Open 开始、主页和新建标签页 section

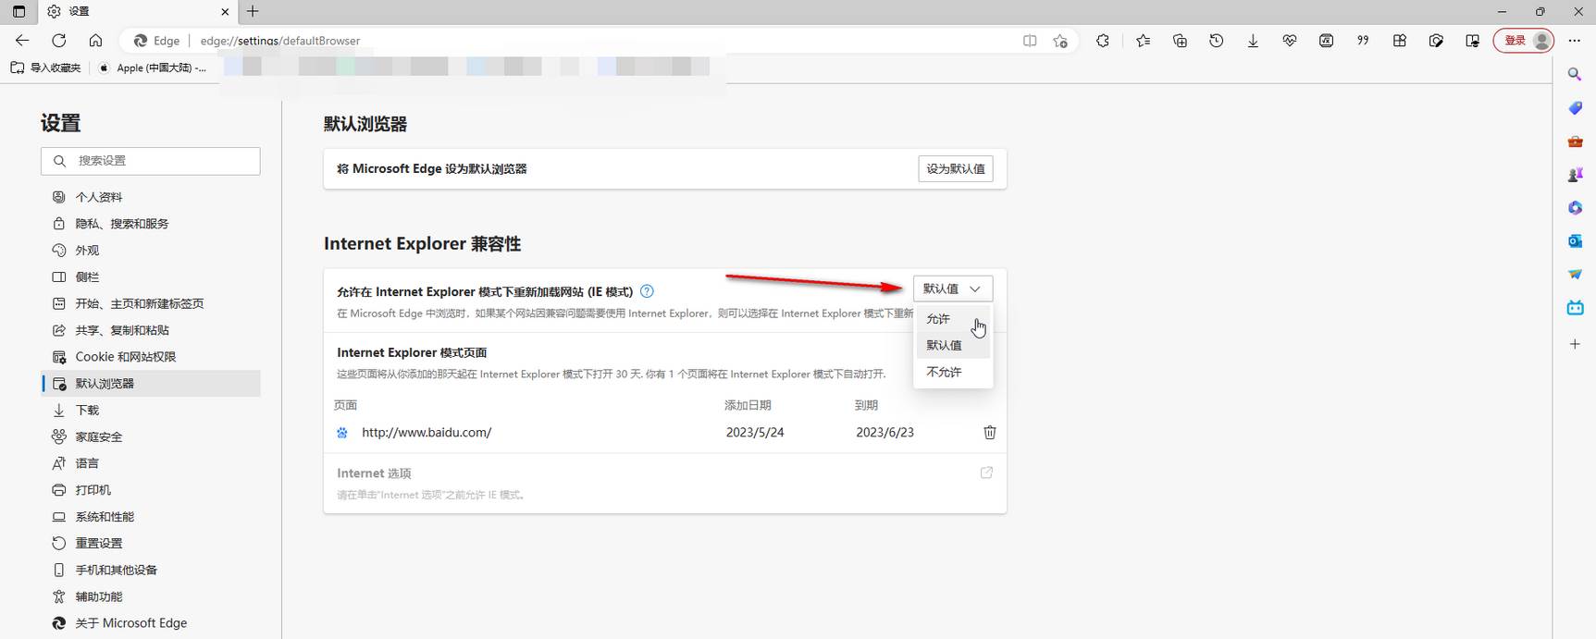[152, 303]
